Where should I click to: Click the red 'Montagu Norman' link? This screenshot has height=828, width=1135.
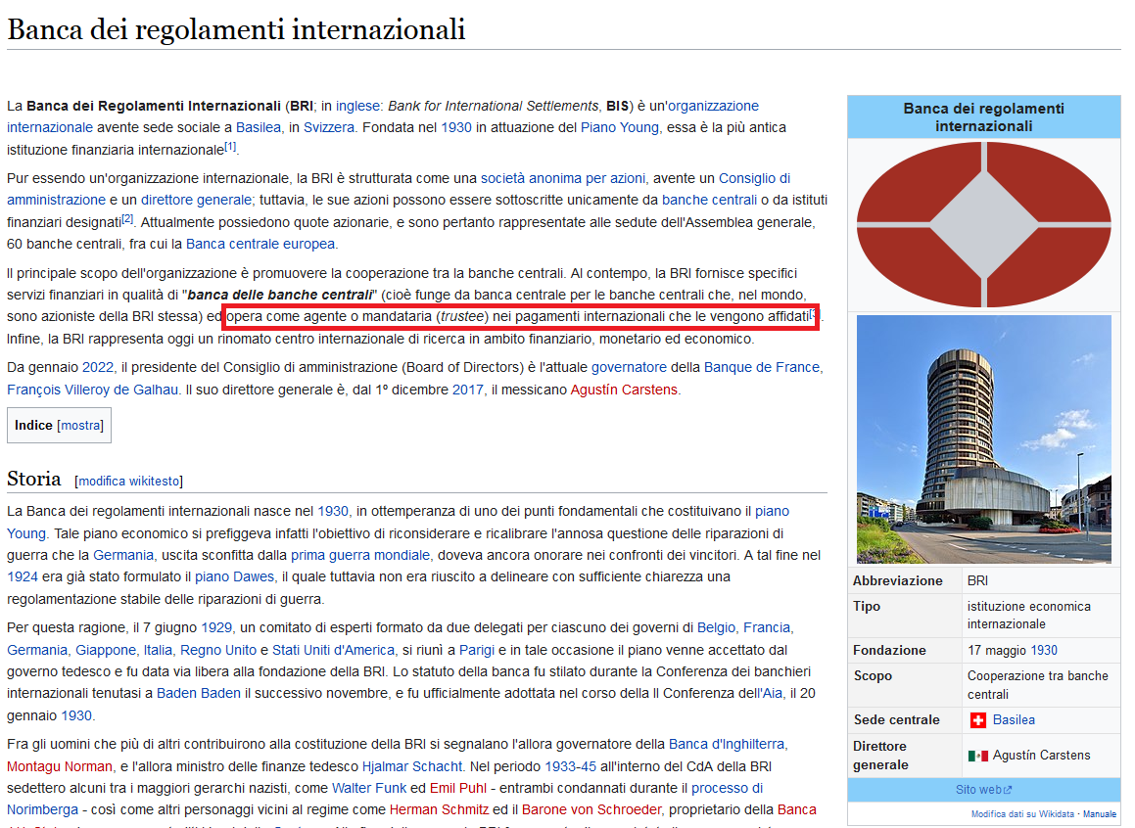coord(60,766)
